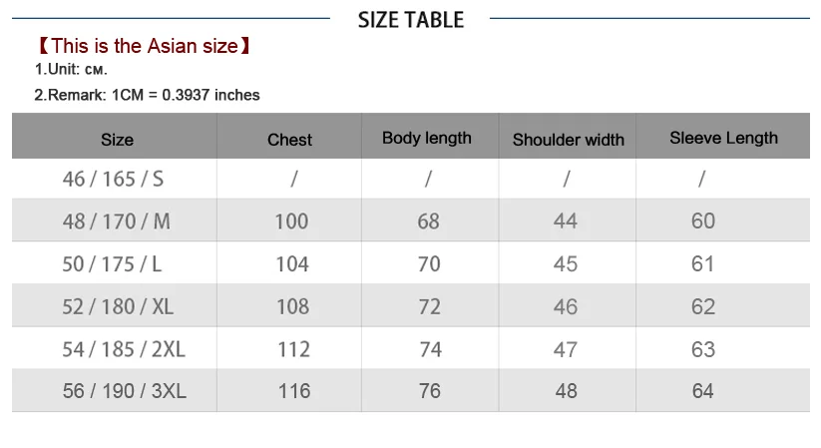Select the Sleeve Length column header

pos(723,138)
